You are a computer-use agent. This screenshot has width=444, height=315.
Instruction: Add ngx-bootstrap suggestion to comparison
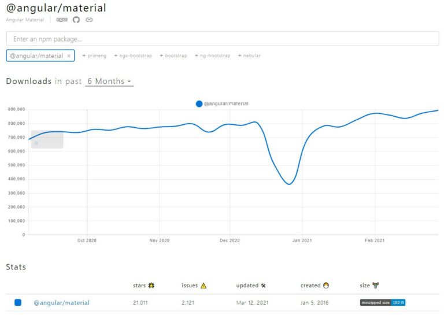point(133,56)
